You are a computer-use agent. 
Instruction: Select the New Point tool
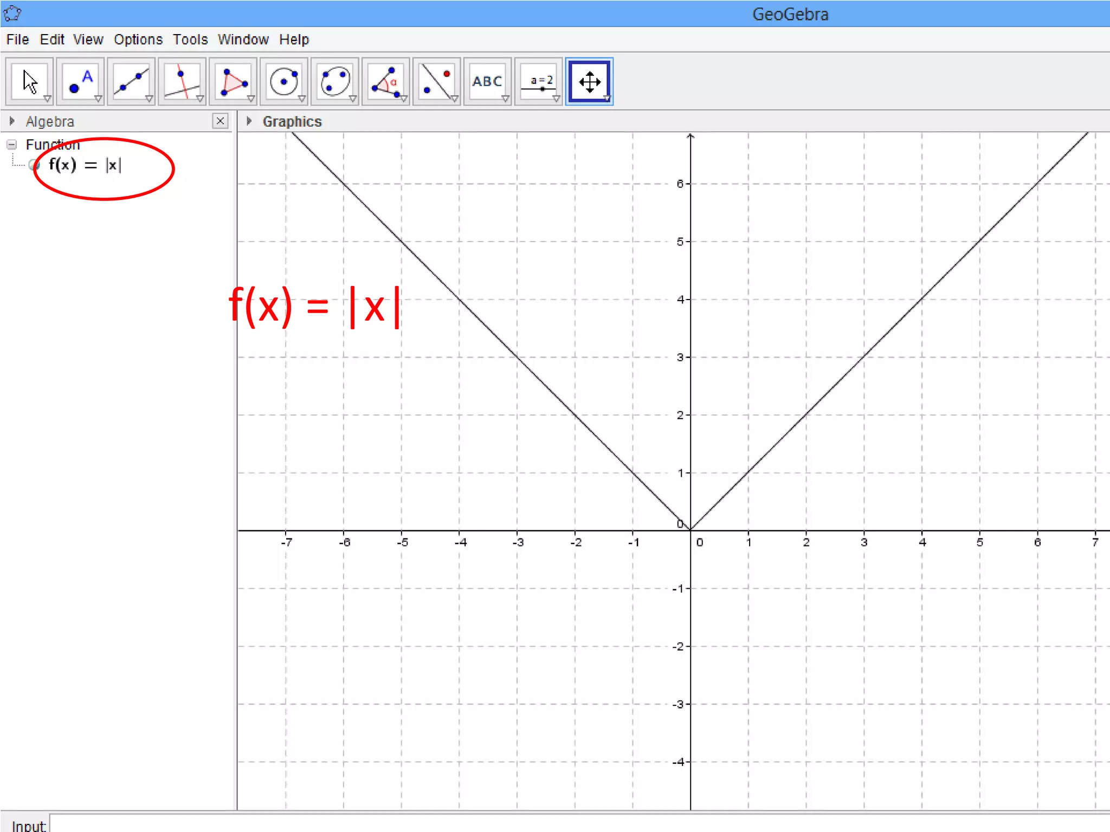tap(80, 81)
